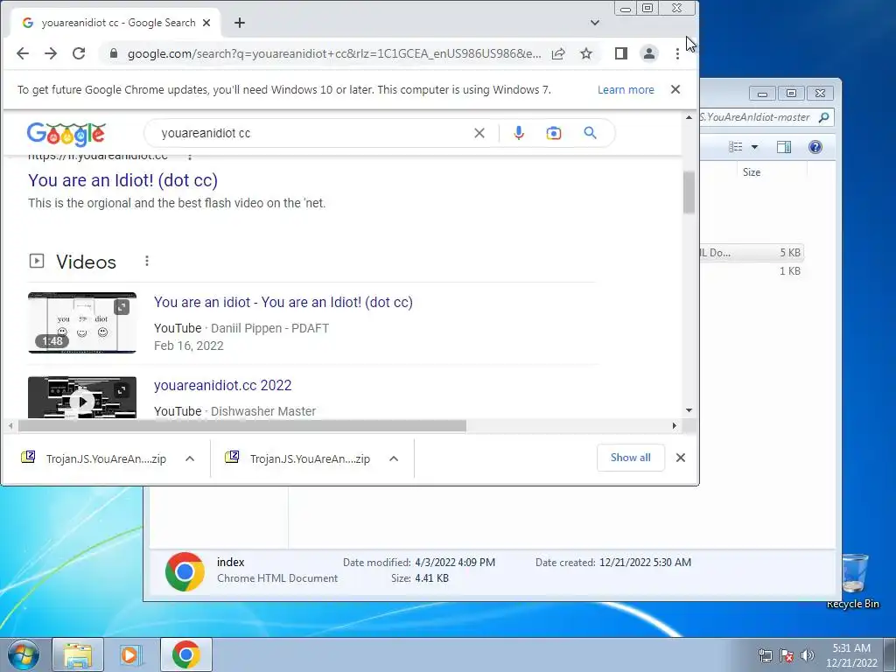Select the 5 KB file row in Explorer

(x=752, y=253)
